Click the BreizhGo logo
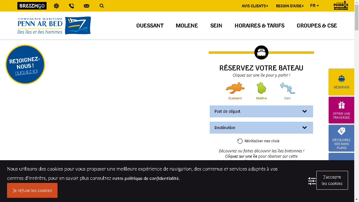Image resolution: width=359 pixels, height=202 pixels. [32, 6]
